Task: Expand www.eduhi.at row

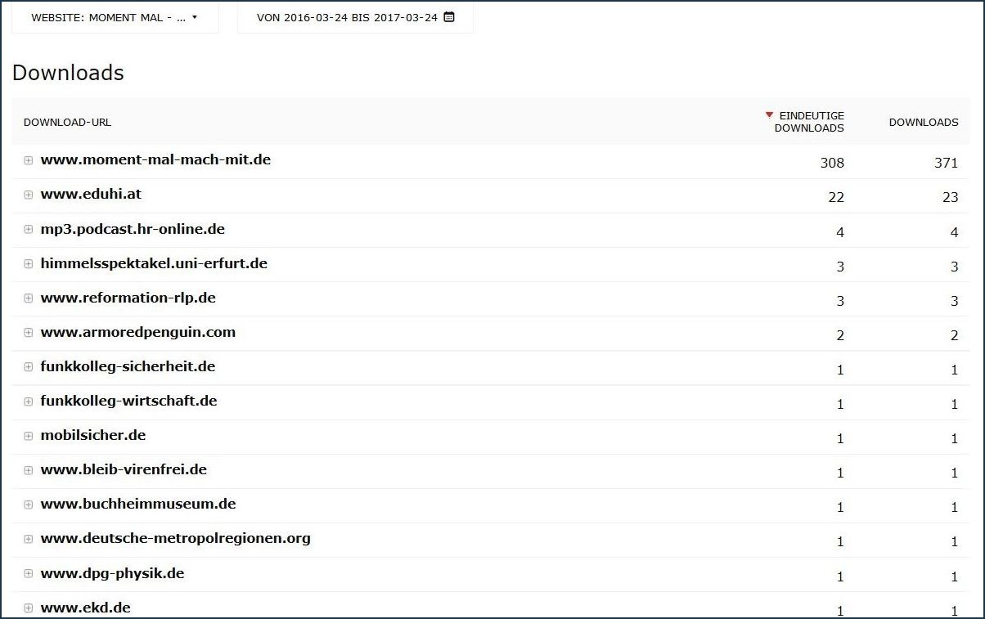Action: pos(29,195)
